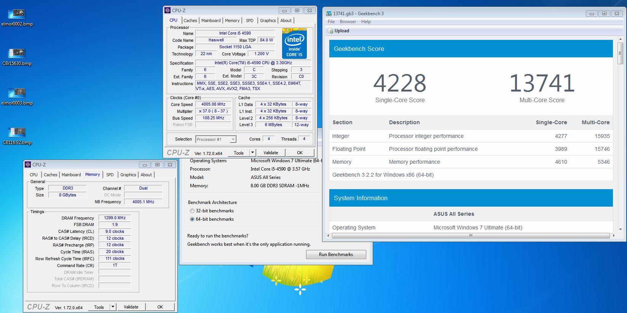The height and width of the screenshot is (313, 627).
Task: Click Validate in lower CPU-Z Memory window
Action: pos(131,307)
